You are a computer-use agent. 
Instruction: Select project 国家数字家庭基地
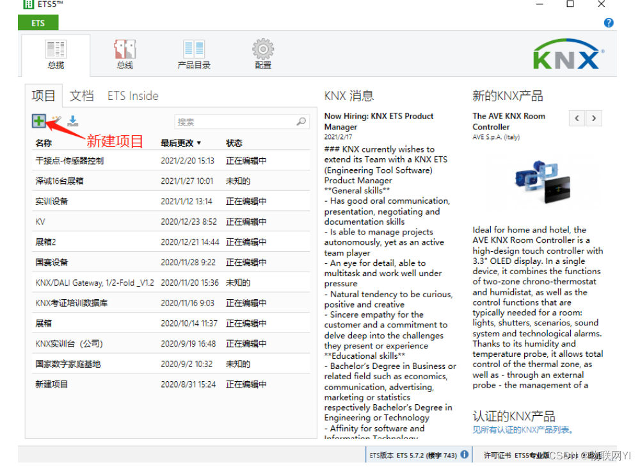pyautogui.click(x=171, y=364)
